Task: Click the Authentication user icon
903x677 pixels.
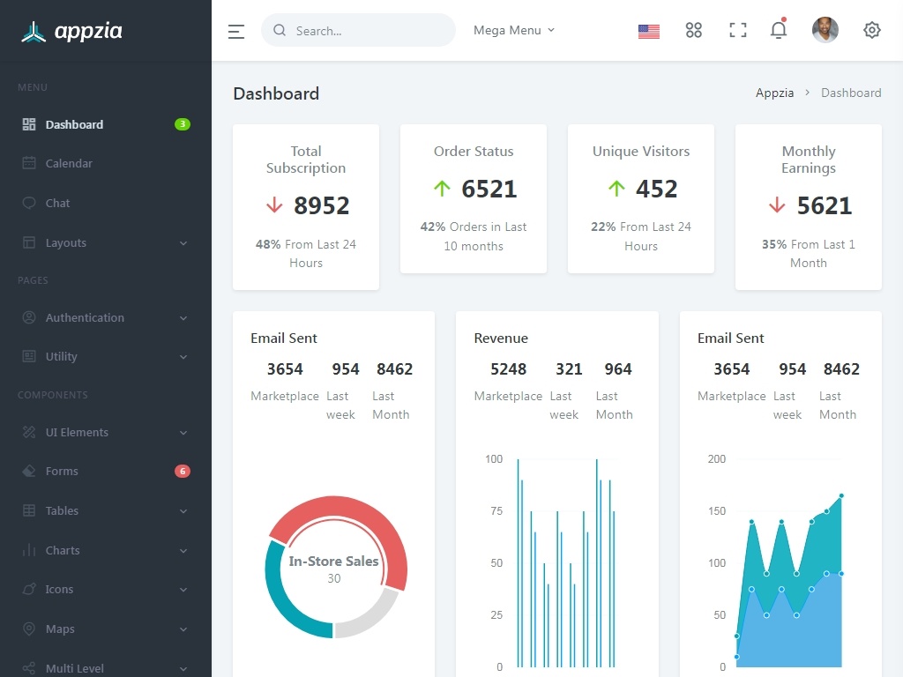Action: (29, 317)
